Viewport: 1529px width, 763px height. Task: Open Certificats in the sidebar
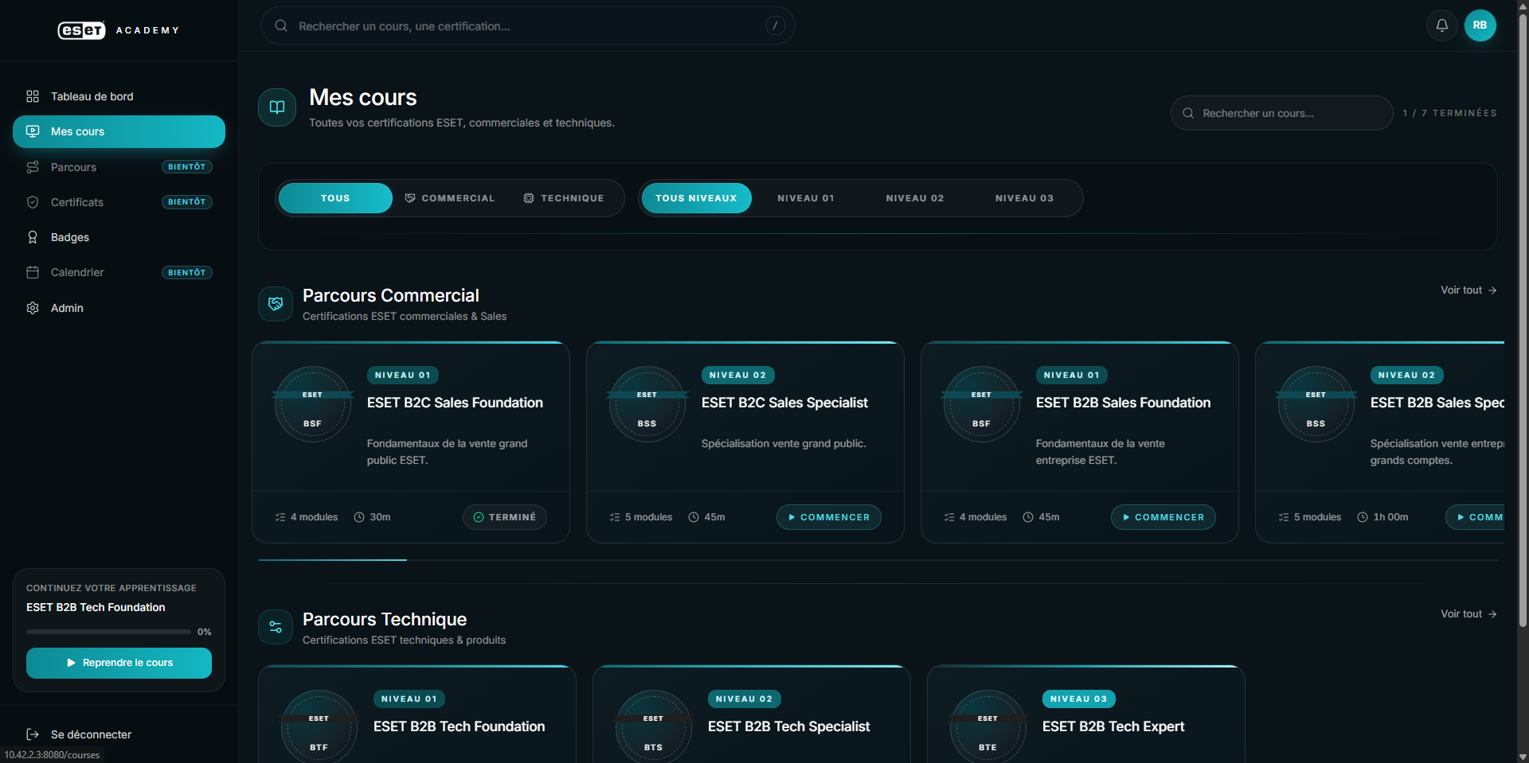tap(119, 202)
